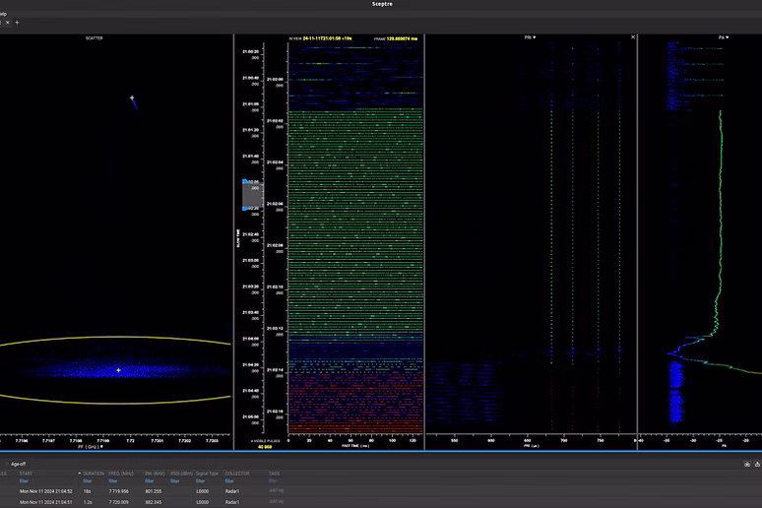Click the COLLECTOR column header
The image size is (762, 508).
click(x=237, y=474)
